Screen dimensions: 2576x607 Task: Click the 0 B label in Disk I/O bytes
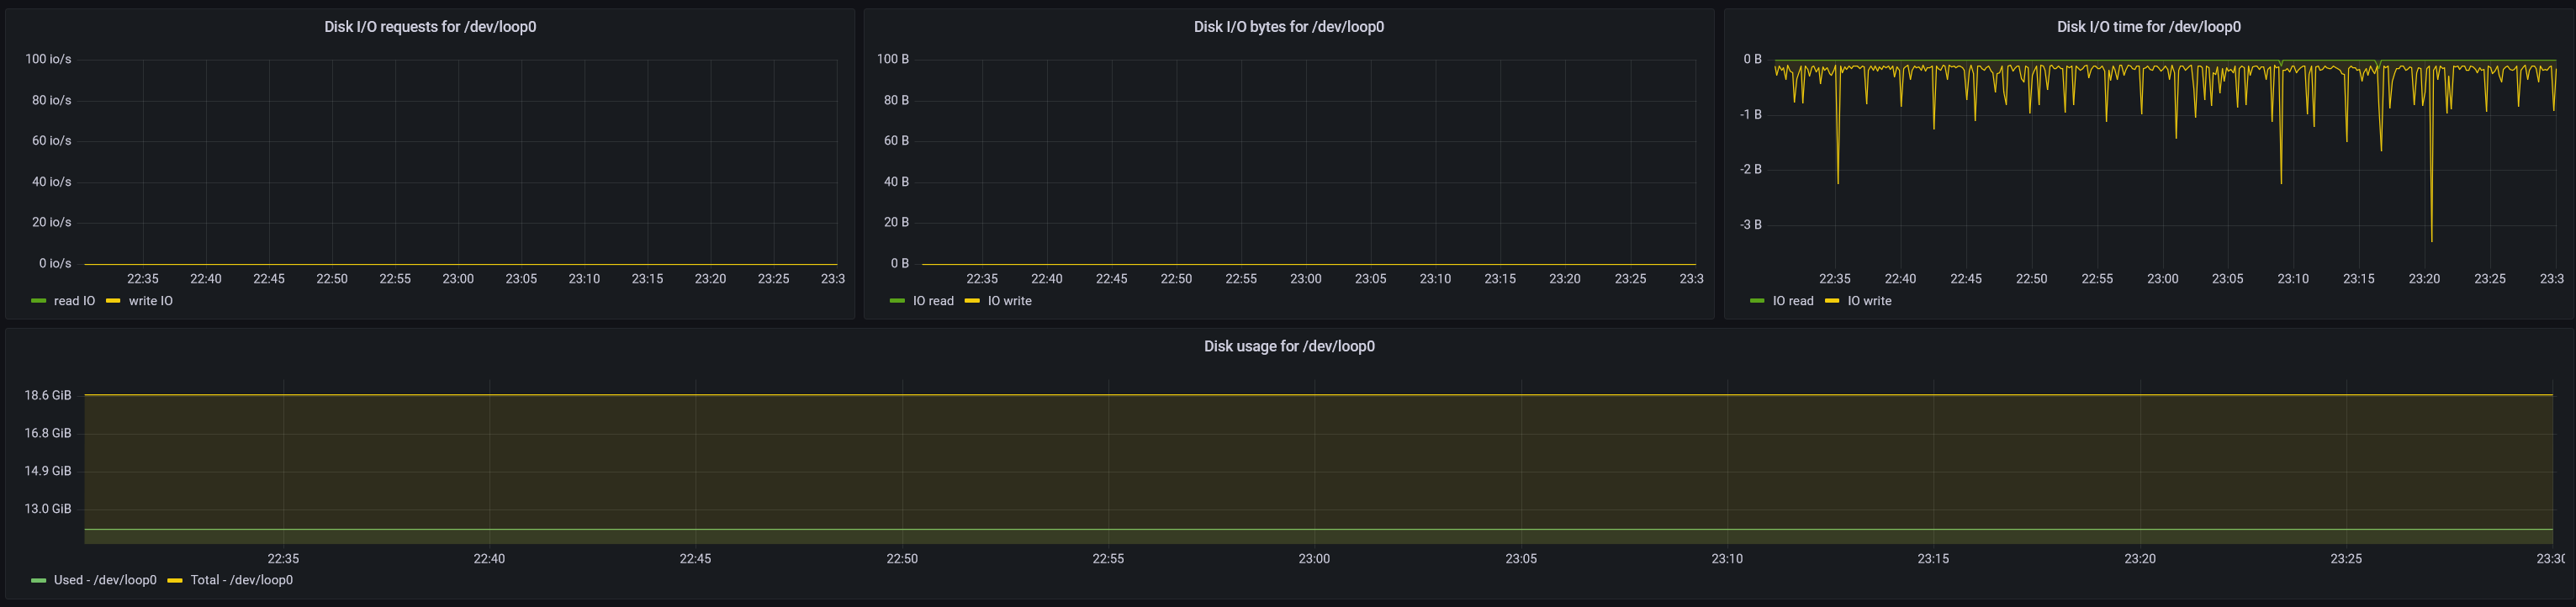click(x=900, y=263)
